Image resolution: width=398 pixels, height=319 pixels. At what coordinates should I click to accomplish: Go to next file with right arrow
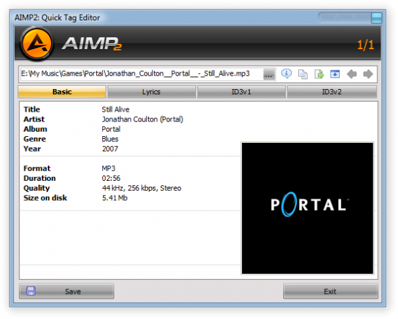coord(368,74)
